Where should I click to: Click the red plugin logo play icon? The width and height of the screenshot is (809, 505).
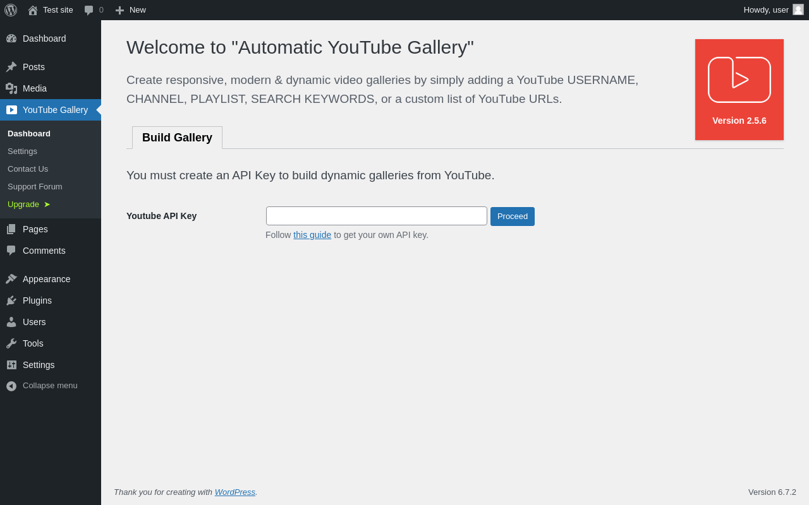[x=739, y=80]
